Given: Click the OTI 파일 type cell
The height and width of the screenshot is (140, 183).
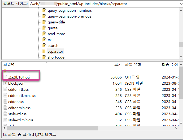Looking at the screenshot, I should 132,77.
